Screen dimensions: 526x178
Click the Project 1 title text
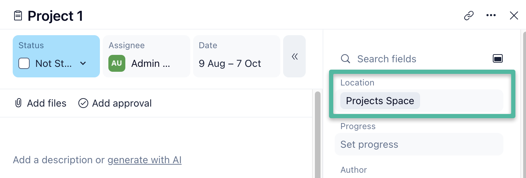click(55, 16)
